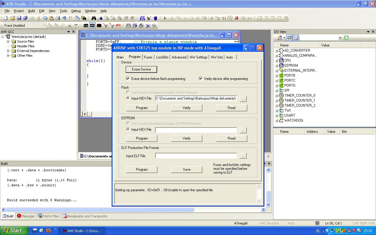376x235 pixels.
Task: Click the Find binoculars icon
Action: (x=94, y=18)
